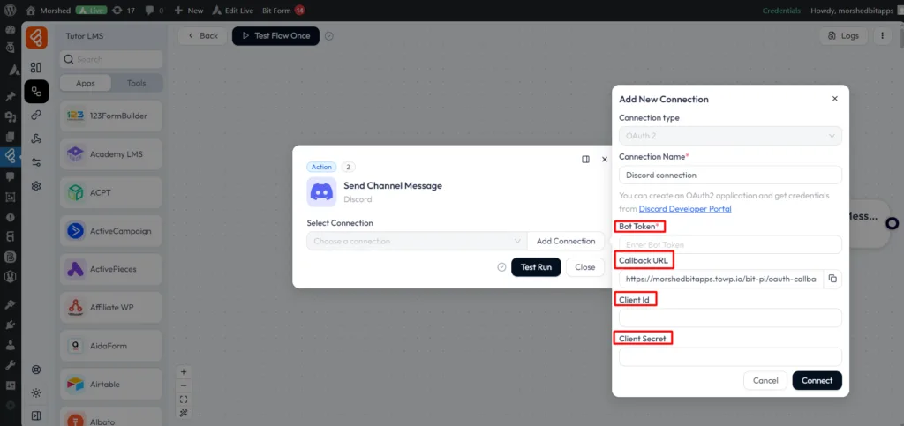Copy the Callback URL with copy icon
904x426 pixels.
click(x=832, y=280)
